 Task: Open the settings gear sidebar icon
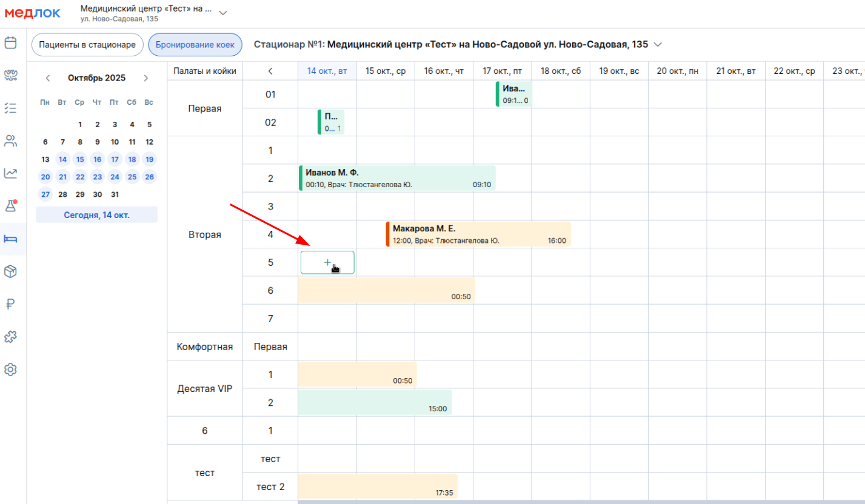10,369
